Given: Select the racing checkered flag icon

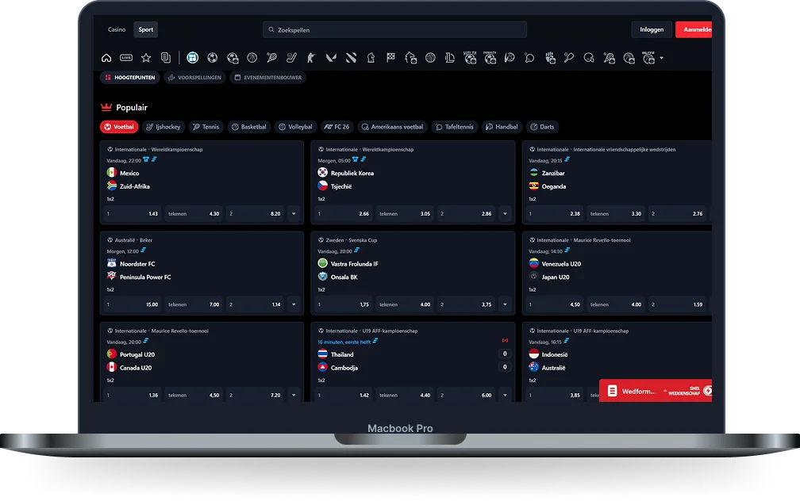Looking at the screenshot, I should (x=390, y=58).
